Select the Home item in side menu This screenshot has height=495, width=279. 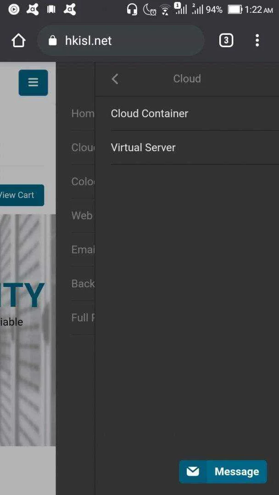coord(83,113)
